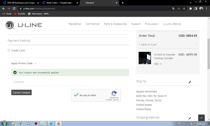Open the Residential menu

click(x=75, y=24)
